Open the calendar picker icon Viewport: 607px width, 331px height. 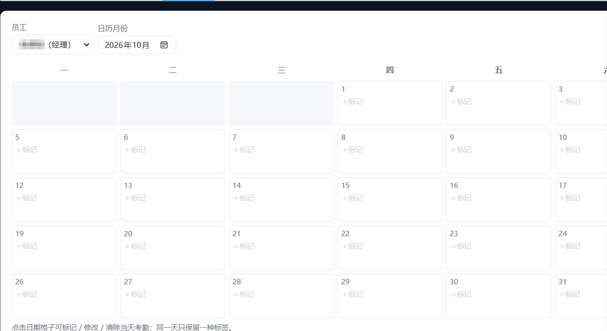(164, 45)
